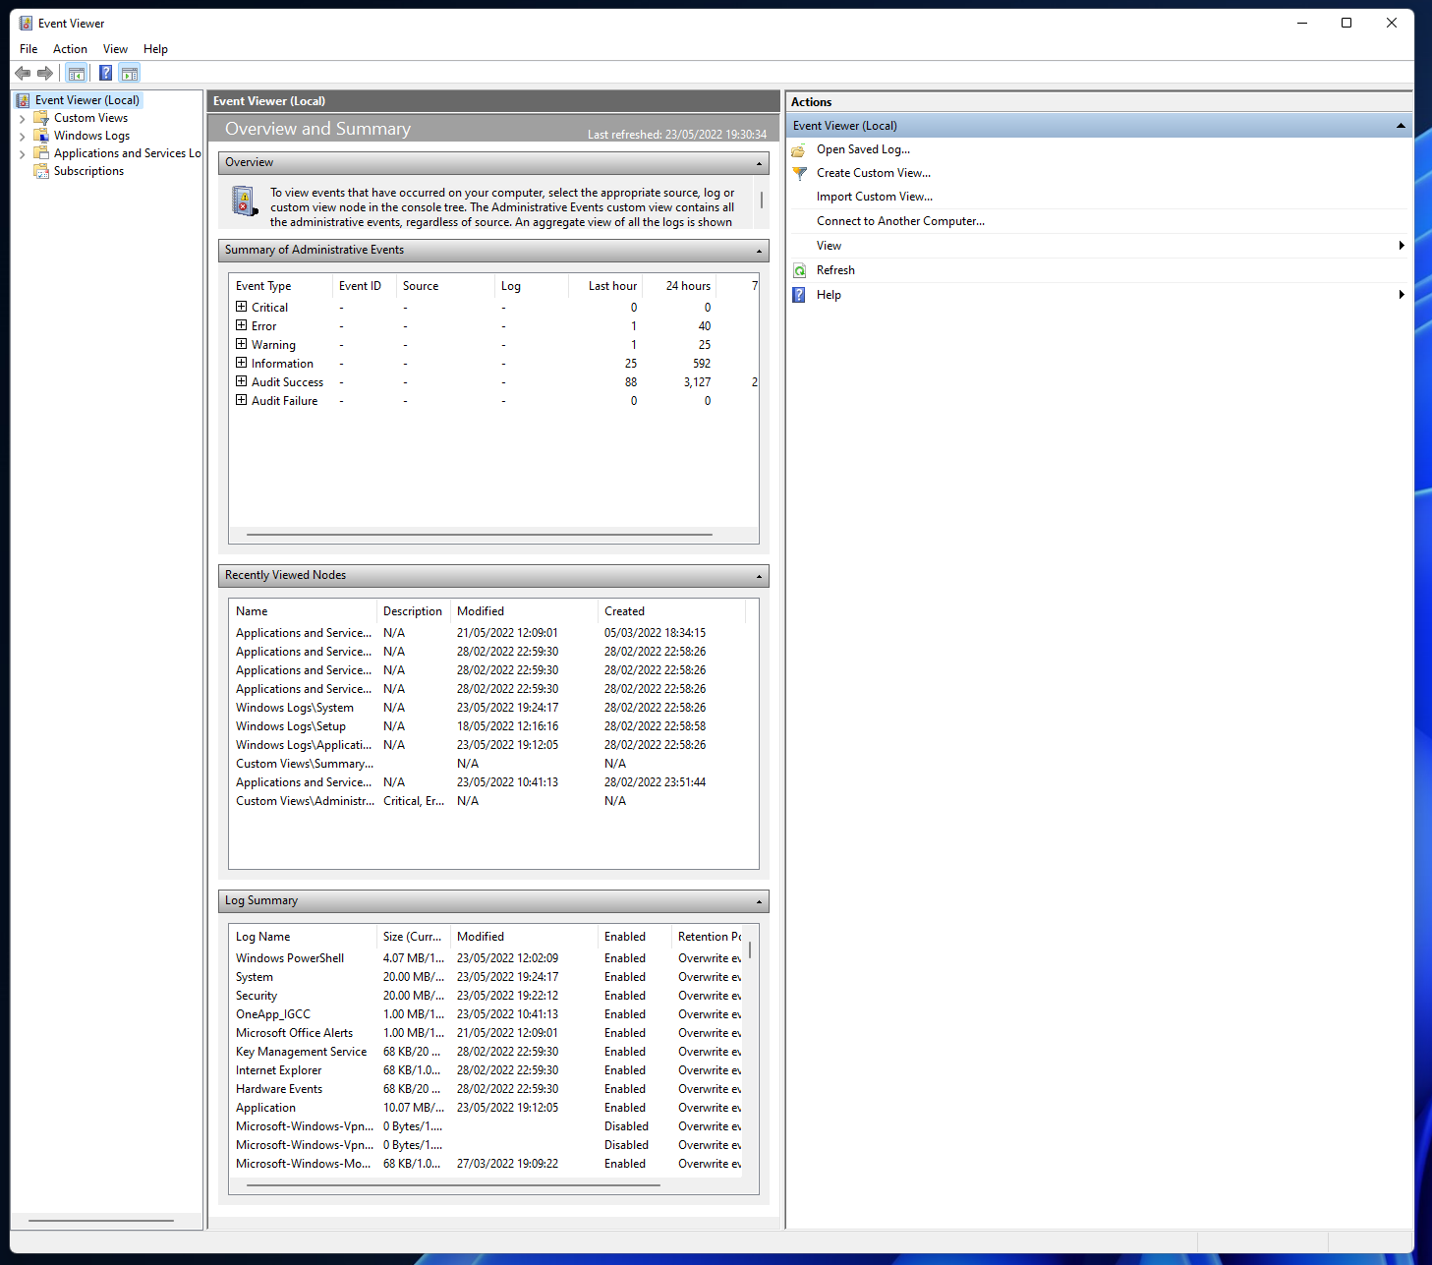Expand the Audit Success event row
The image size is (1432, 1265).
(x=241, y=381)
